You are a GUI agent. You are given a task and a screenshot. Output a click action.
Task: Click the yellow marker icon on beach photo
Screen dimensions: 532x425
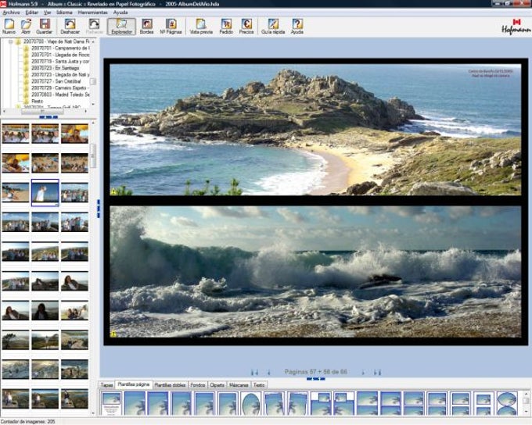coord(113,192)
